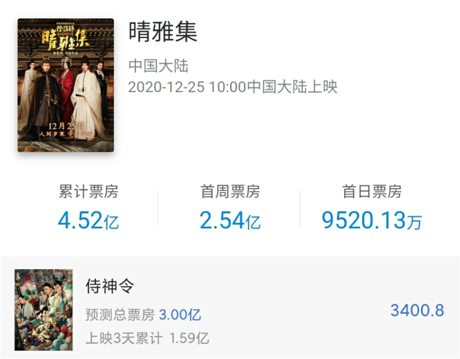Click the divider between 累计票房 and 首周票房
The image size is (460, 359).
point(158,208)
